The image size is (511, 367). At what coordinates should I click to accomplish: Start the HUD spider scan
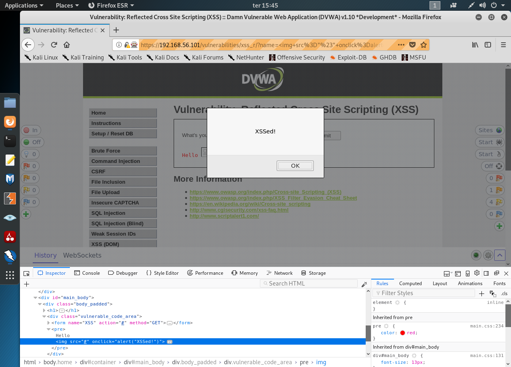coord(490,142)
